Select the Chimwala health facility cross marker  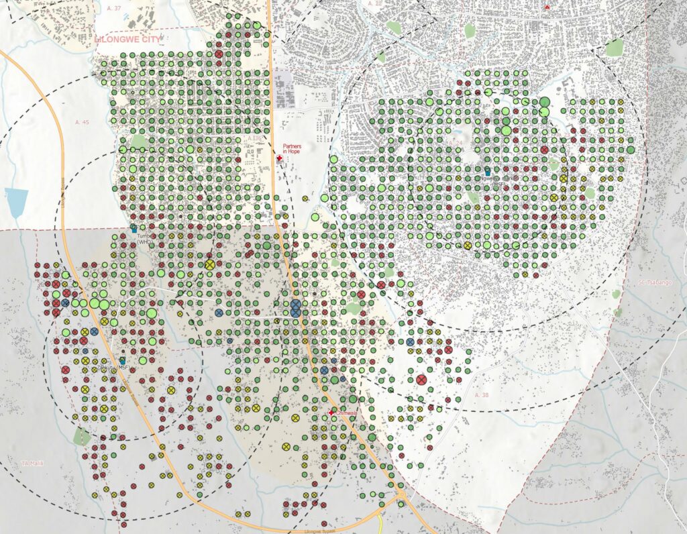tap(331, 414)
